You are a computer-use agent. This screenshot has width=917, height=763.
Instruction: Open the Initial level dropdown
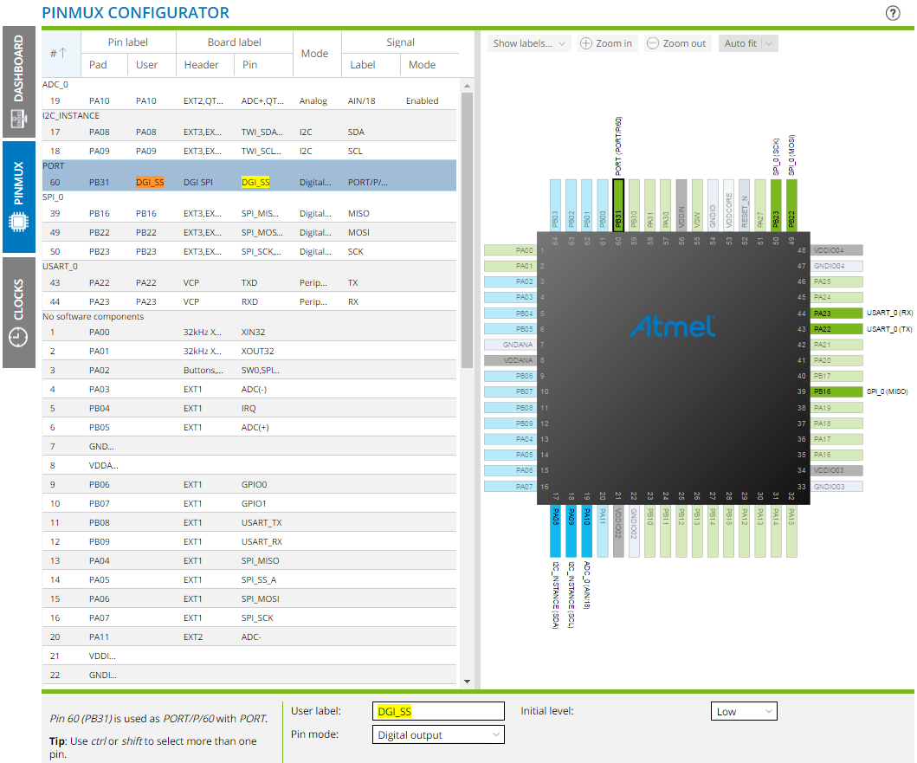tap(744, 712)
